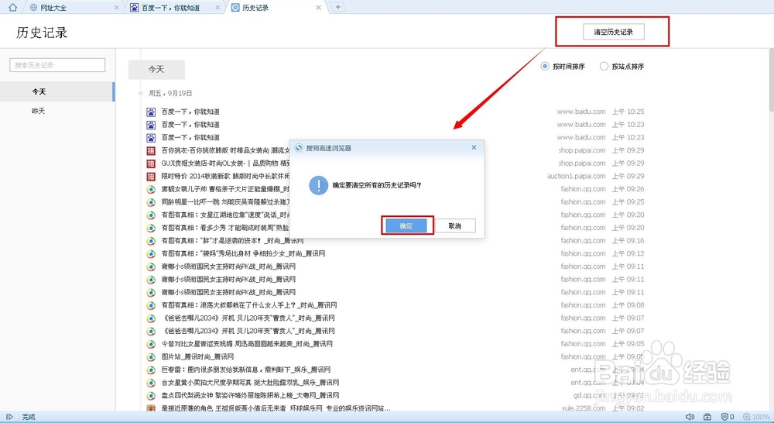Click the Sogou logo icon in dialog title

pos(299,148)
